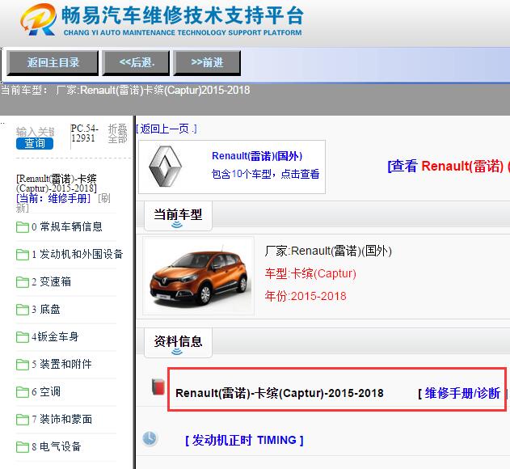Click the Renault diamond logo
Screen dimensions: 510x469
pos(165,167)
